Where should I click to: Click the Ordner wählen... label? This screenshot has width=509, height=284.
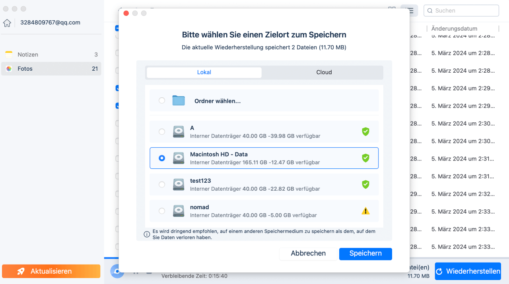[218, 101]
